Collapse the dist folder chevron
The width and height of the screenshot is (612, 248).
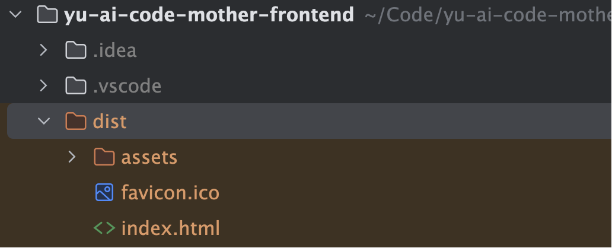(43, 122)
